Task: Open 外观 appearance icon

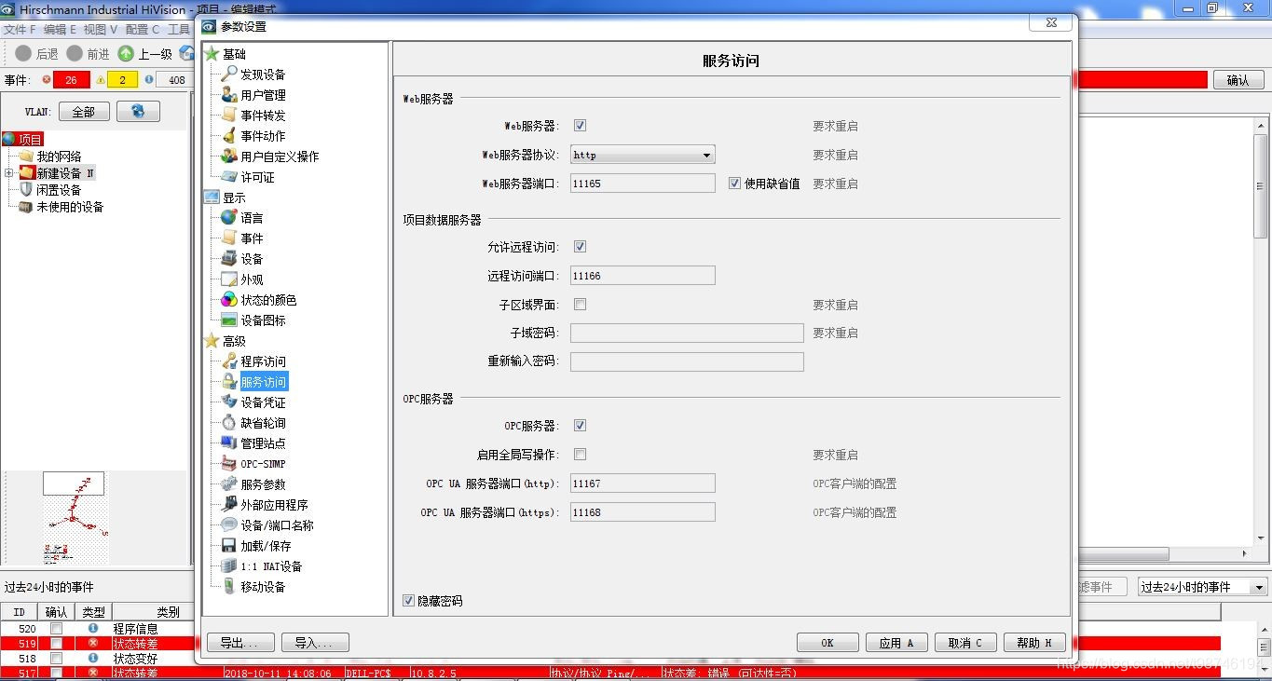Action: coord(228,279)
